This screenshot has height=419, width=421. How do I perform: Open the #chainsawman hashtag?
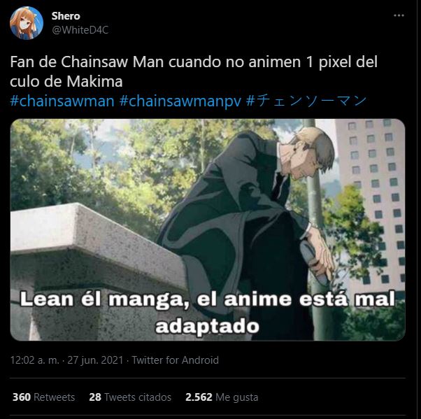click(62, 101)
